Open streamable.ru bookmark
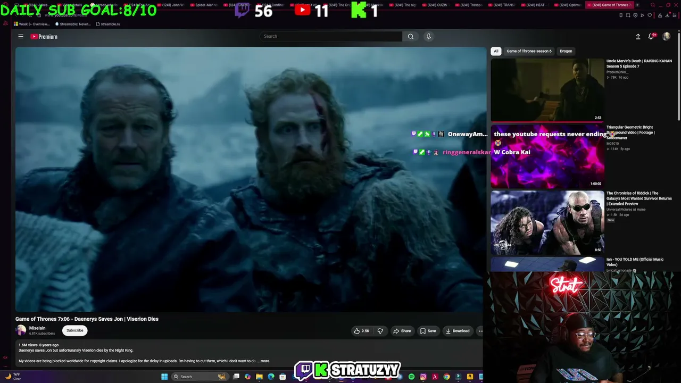The height and width of the screenshot is (383, 681). tap(108, 24)
